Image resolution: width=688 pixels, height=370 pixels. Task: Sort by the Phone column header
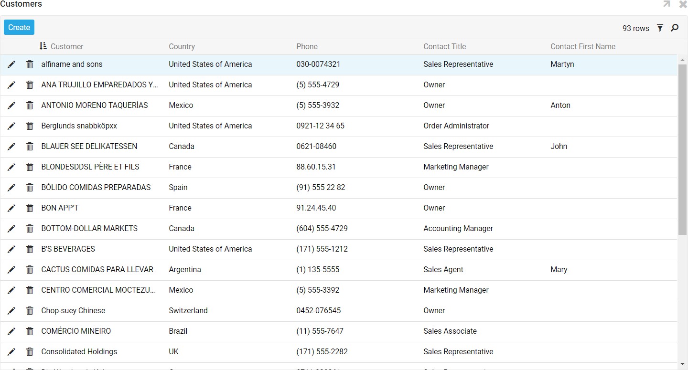307,46
